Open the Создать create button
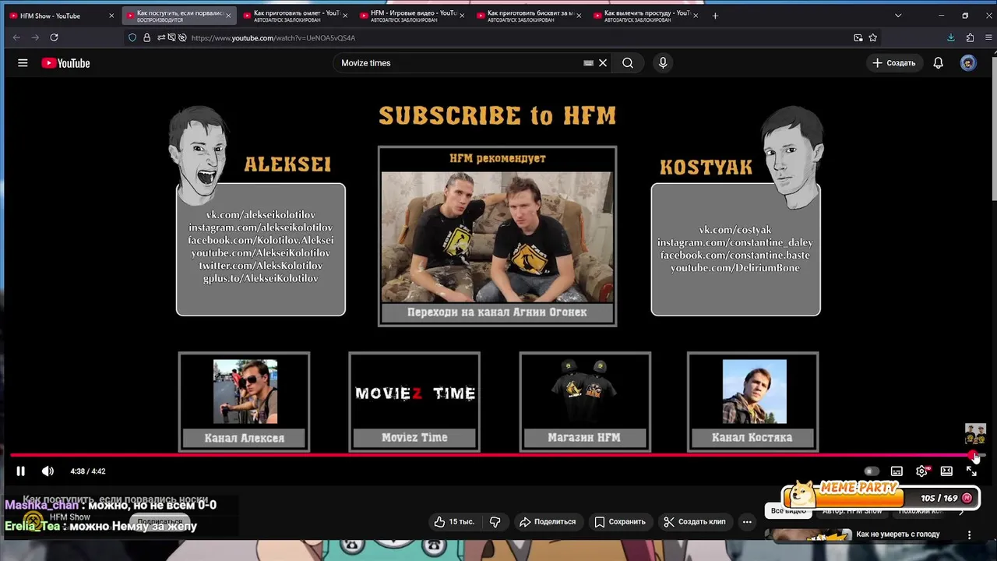This screenshot has width=997, height=561. pos(894,63)
